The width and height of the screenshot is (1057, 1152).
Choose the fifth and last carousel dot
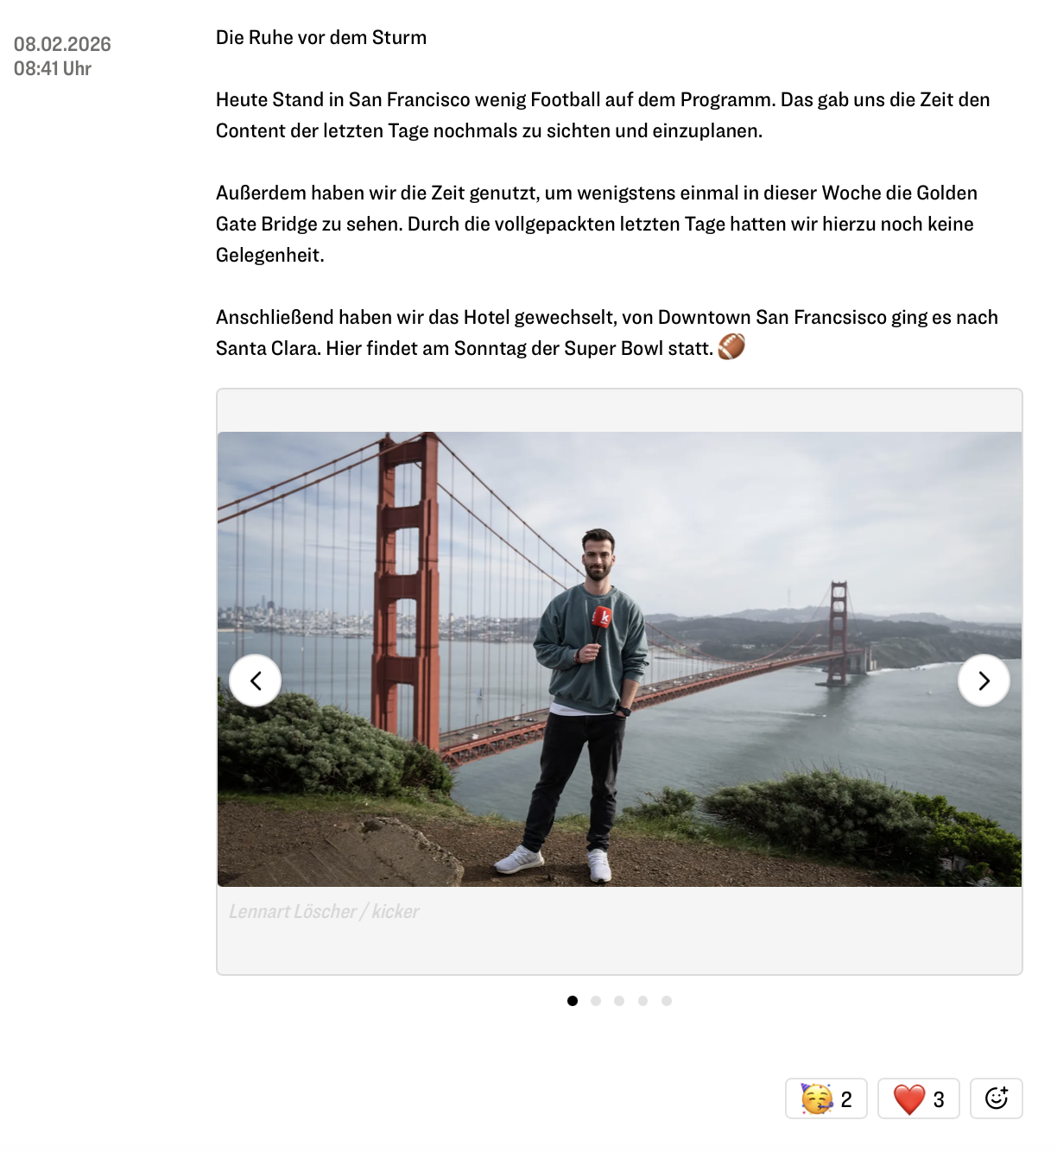(667, 1001)
